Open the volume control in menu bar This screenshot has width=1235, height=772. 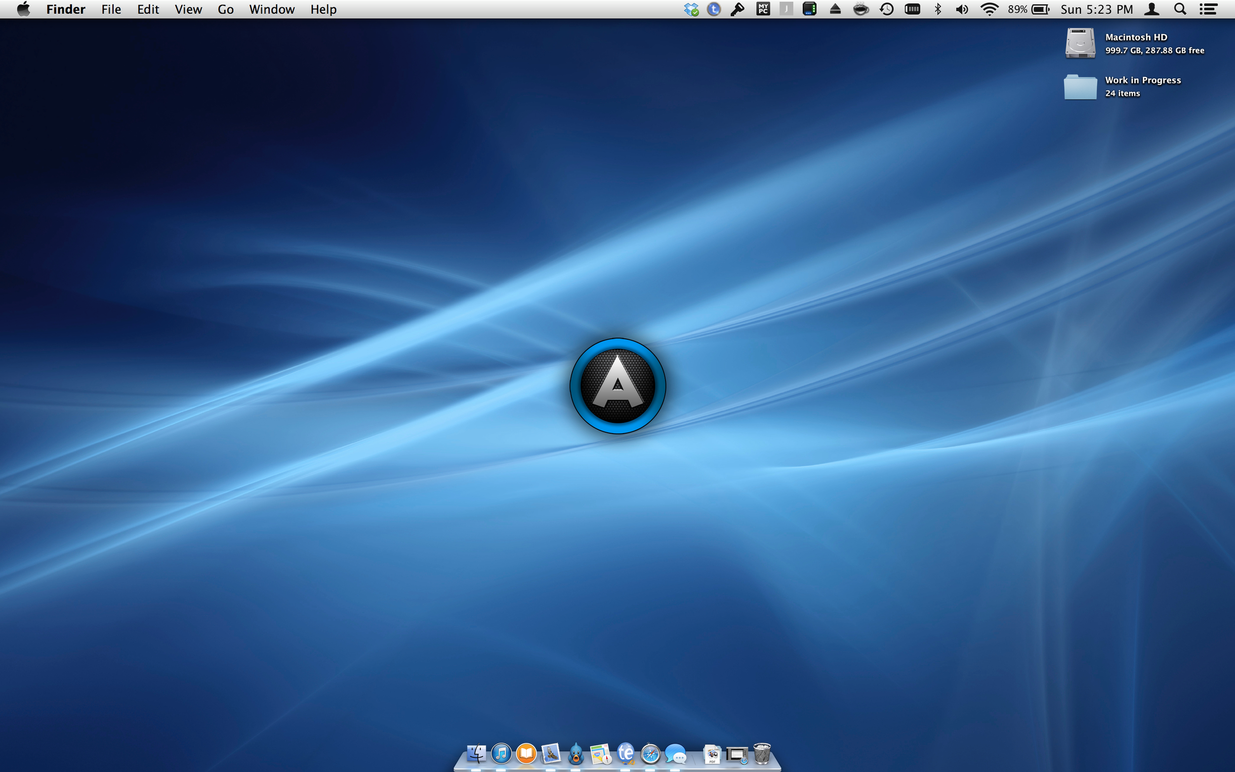pos(962,9)
